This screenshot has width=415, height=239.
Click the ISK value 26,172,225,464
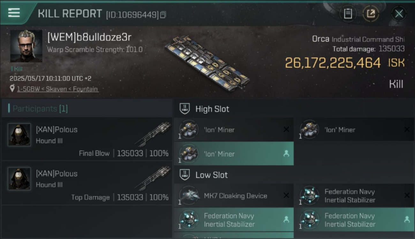pyautogui.click(x=333, y=63)
